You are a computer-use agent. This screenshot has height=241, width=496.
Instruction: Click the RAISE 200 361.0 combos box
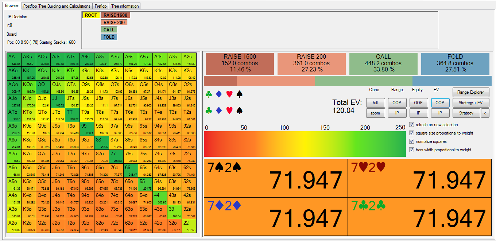(x=311, y=64)
